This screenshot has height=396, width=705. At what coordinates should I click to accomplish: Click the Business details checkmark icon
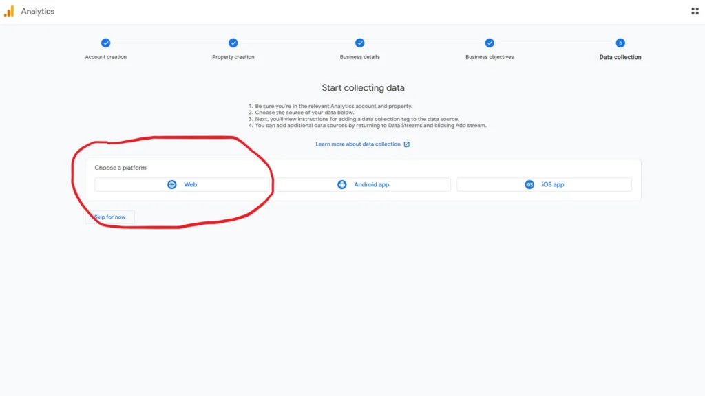tap(361, 42)
